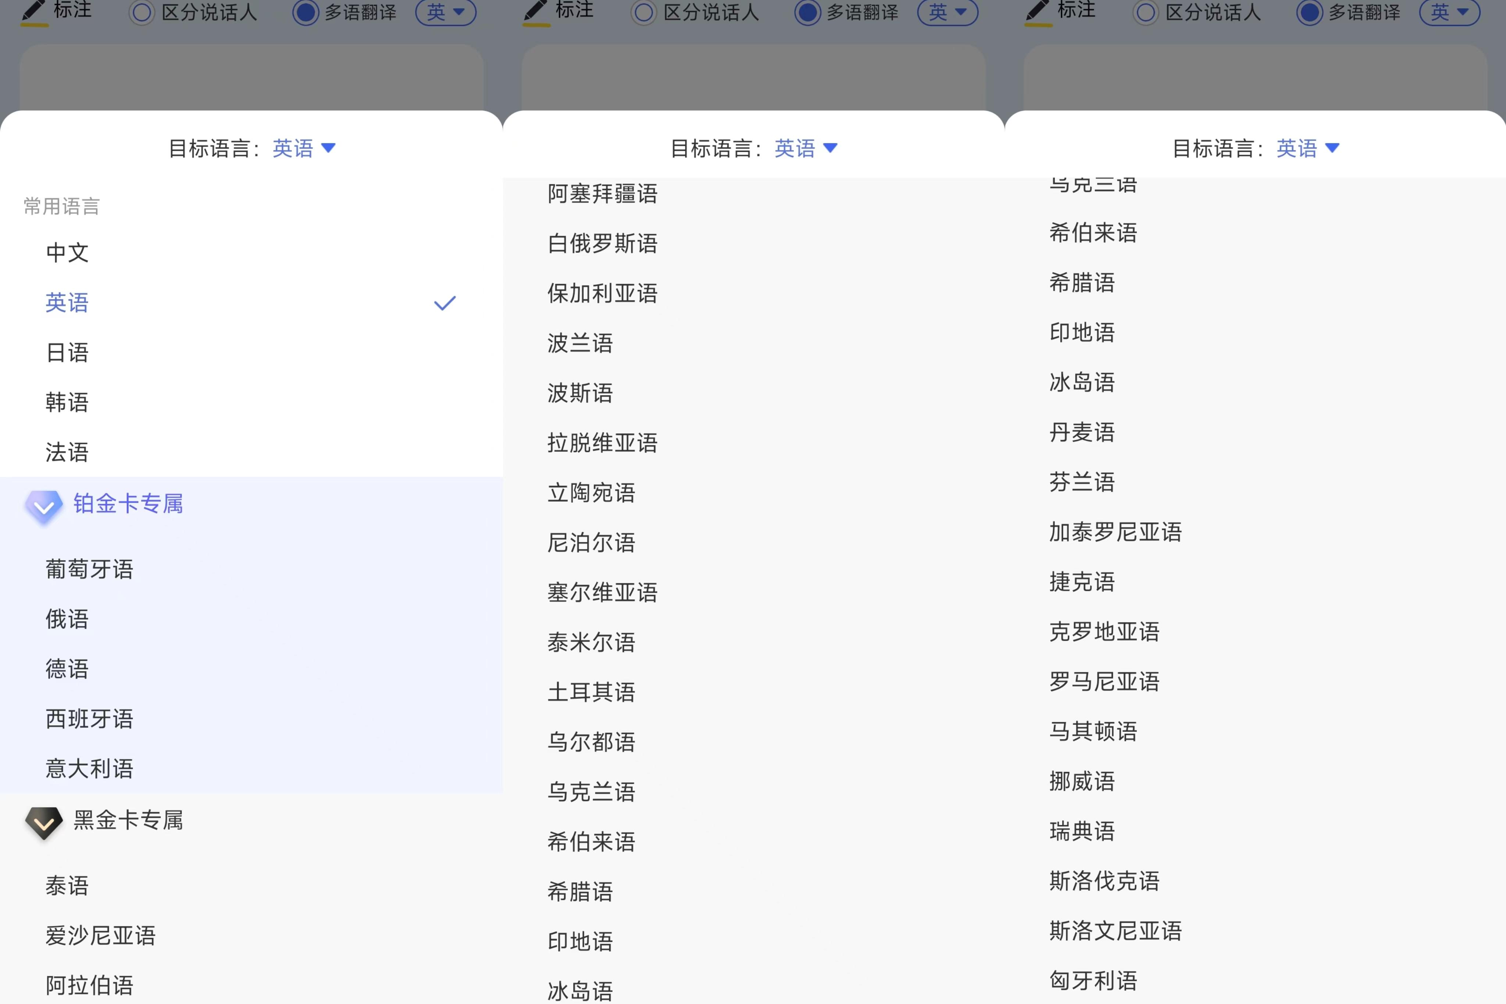Select 斯洛文尼亚语 in right panel
The image size is (1506, 1004).
pyautogui.click(x=1116, y=931)
